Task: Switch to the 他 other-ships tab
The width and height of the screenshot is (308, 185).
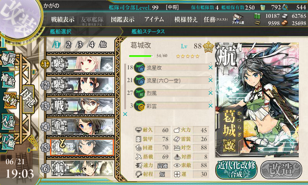Action: pos(103,44)
